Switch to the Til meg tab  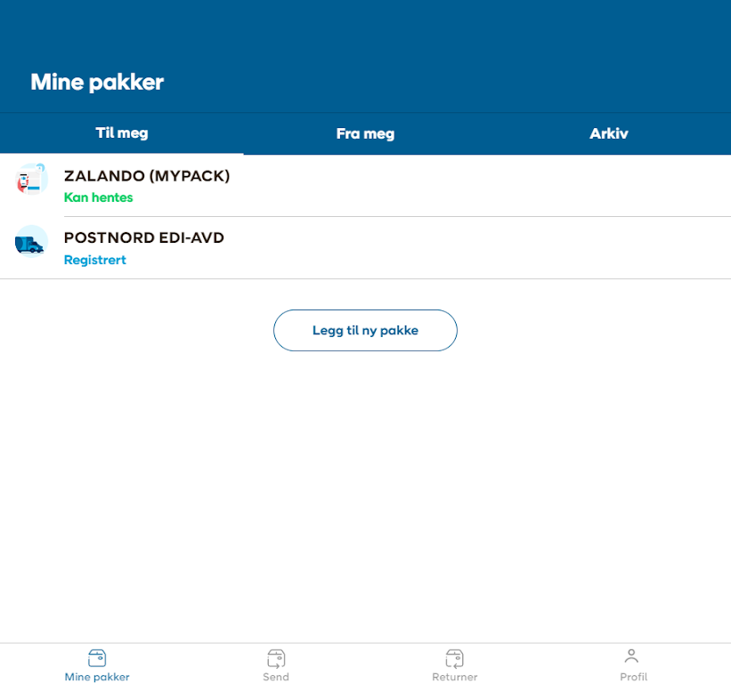point(122,133)
